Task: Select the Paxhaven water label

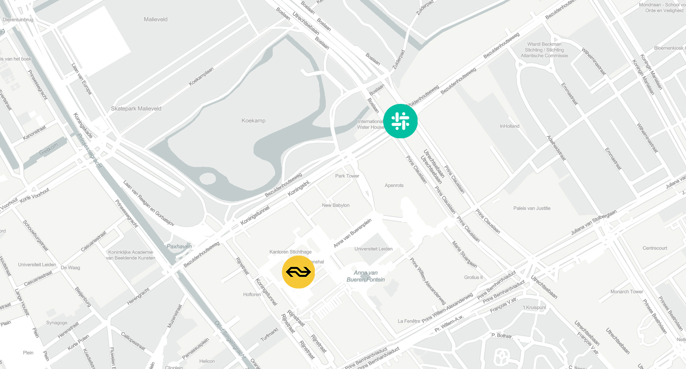Action: pyautogui.click(x=179, y=246)
